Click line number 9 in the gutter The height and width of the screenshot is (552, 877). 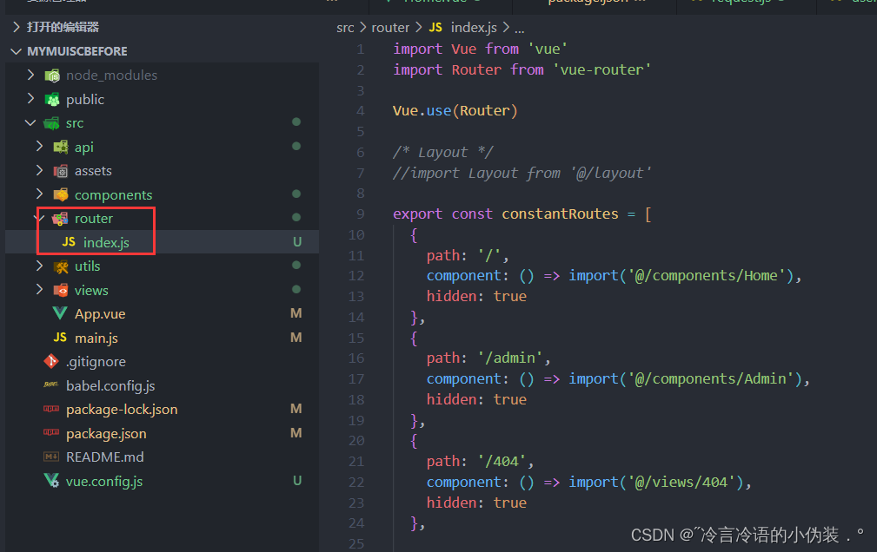pos(360,214)
